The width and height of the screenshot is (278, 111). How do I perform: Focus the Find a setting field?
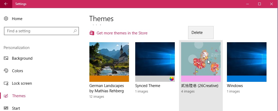[x=41, y=31]
